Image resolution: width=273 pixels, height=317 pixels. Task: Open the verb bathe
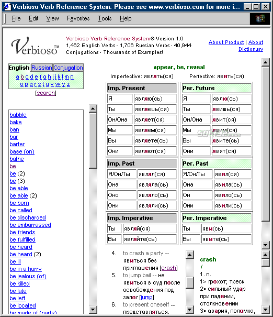tap(17, 159)
